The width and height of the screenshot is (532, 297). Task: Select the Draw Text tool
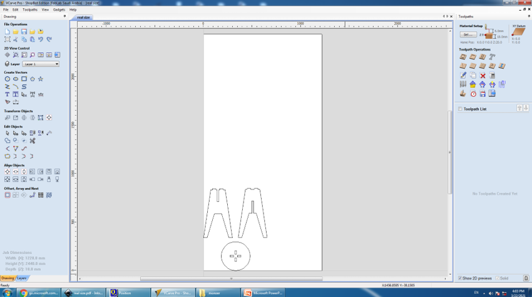(x=7, y=94)
